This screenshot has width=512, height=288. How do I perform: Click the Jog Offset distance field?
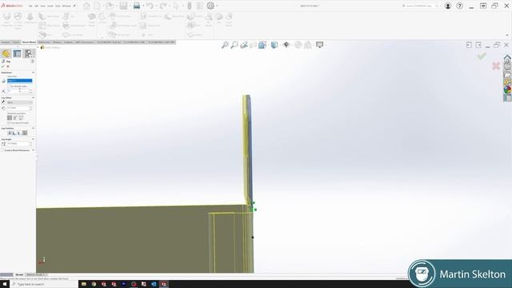pyautogui.click(x=18, y=108)
